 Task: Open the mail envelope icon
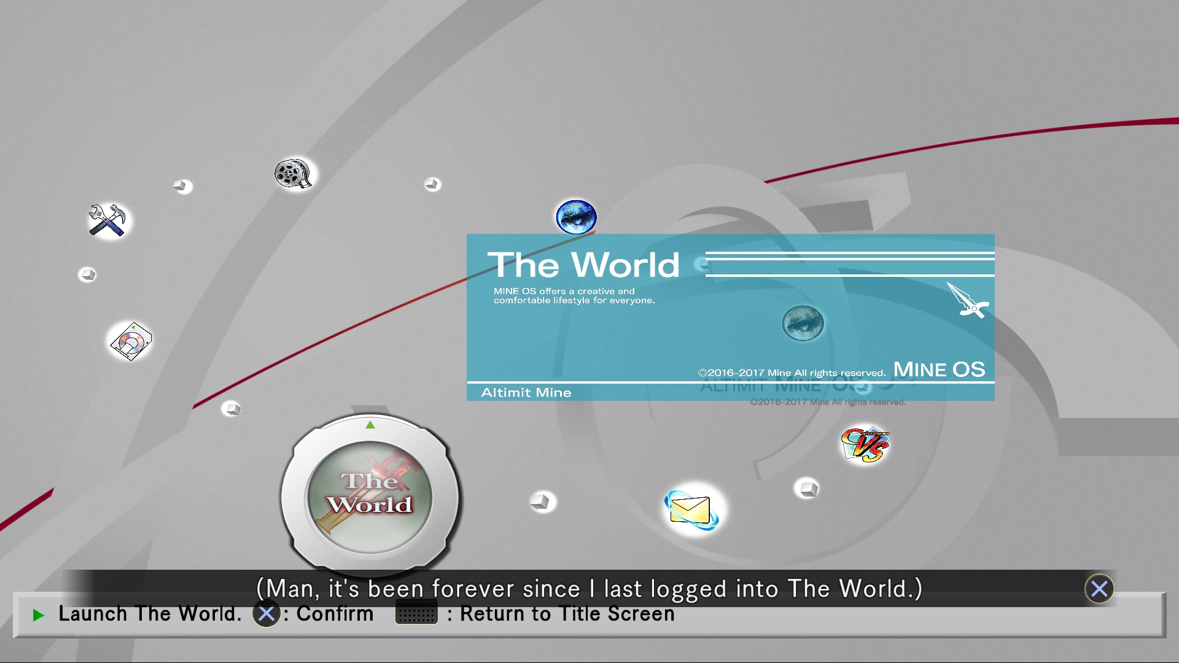[692, 509]
